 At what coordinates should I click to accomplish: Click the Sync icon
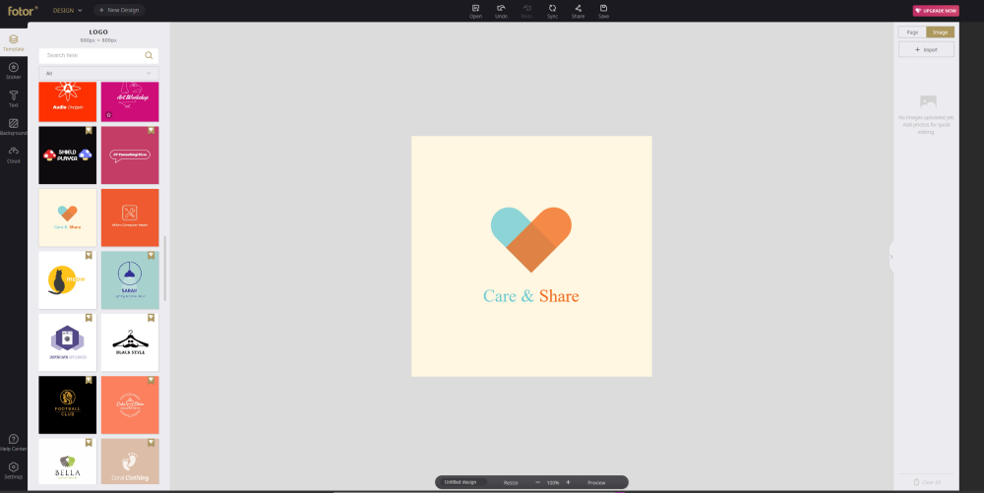pos(552,11)
